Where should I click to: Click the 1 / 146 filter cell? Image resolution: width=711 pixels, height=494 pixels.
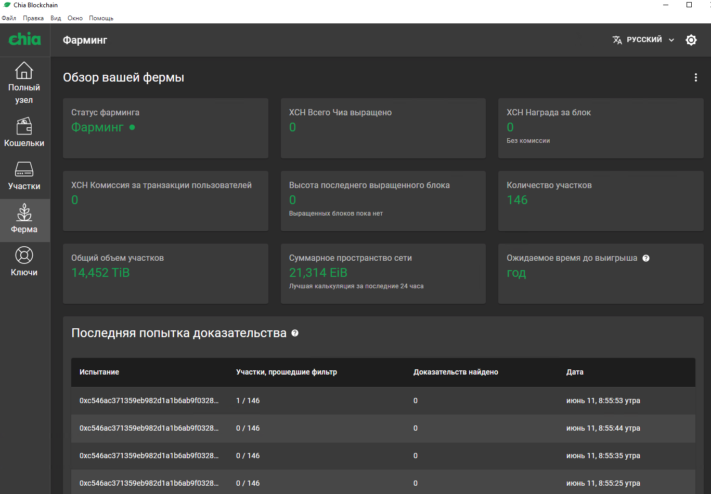tap(248, 400)
